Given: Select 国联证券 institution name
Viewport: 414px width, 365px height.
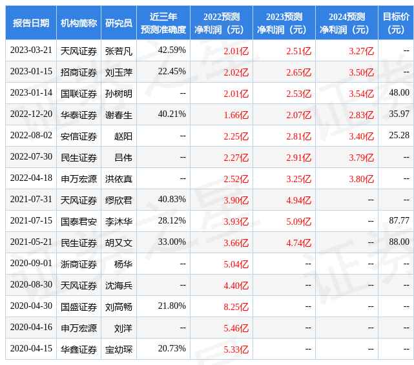Looking at the screenshot, I should pyautogui.click(x=78, y=93).
